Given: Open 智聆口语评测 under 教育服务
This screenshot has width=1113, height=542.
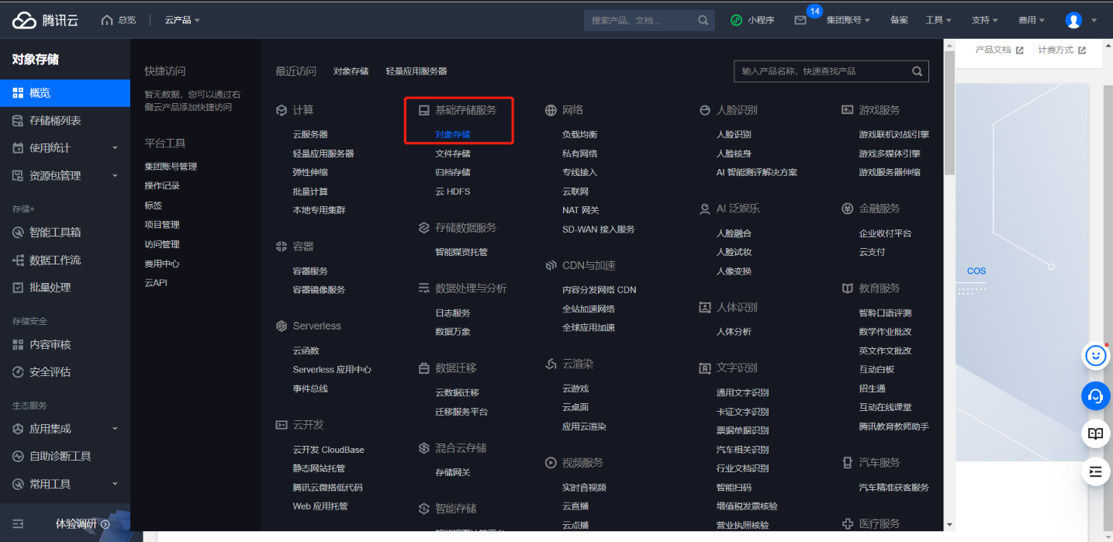Looking at the screenshot, I should click(885, 313).
